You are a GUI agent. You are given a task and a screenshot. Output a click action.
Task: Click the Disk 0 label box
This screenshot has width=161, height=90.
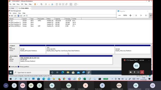point(14,49)
